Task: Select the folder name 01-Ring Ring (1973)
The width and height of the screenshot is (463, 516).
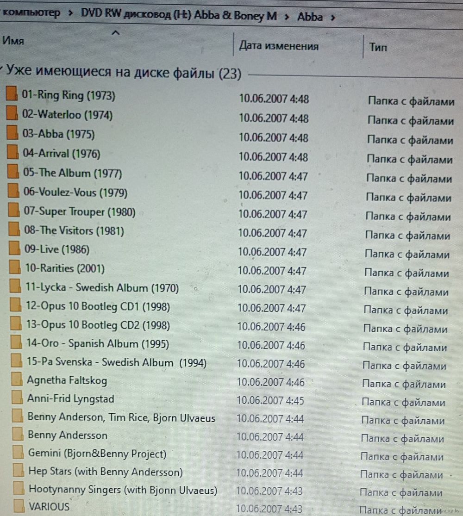Action: (69, 95)
